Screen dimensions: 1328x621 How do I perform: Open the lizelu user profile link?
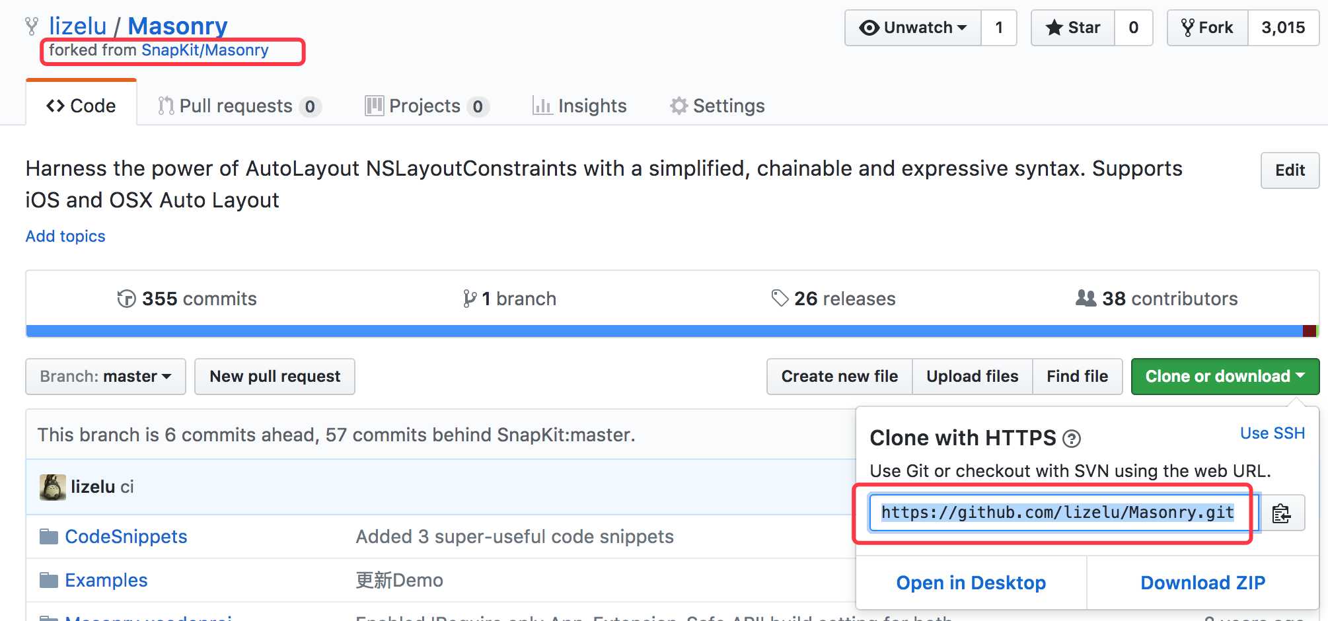click(x=77, y=26)
